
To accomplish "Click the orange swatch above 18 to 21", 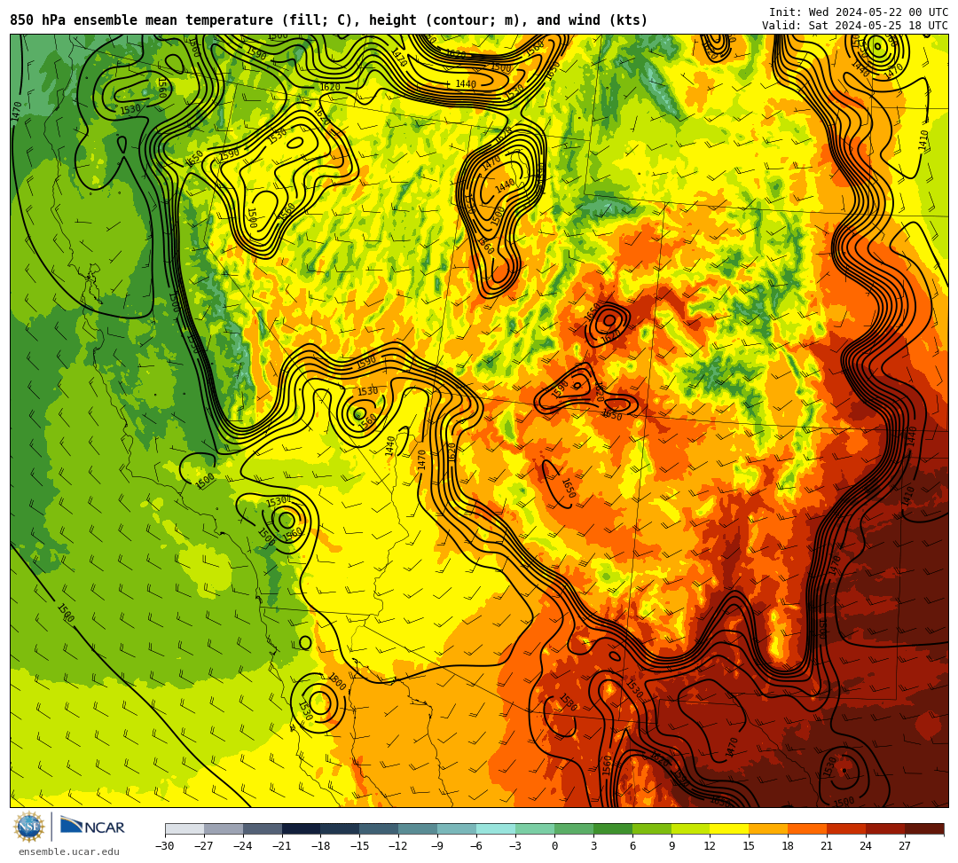I will click(808, 828).
